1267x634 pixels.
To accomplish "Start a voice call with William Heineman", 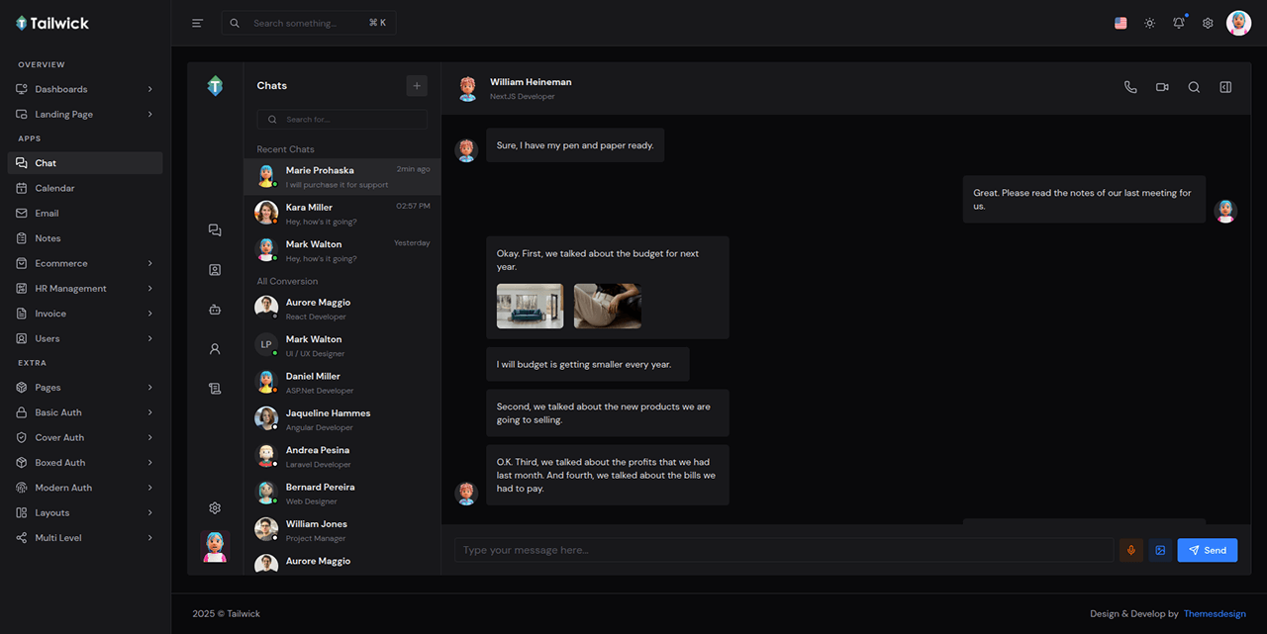I will (x=1130, y=87).
